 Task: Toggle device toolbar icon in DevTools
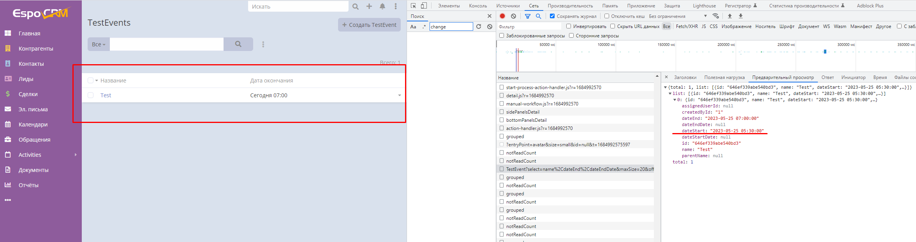[x=424, y=6]
